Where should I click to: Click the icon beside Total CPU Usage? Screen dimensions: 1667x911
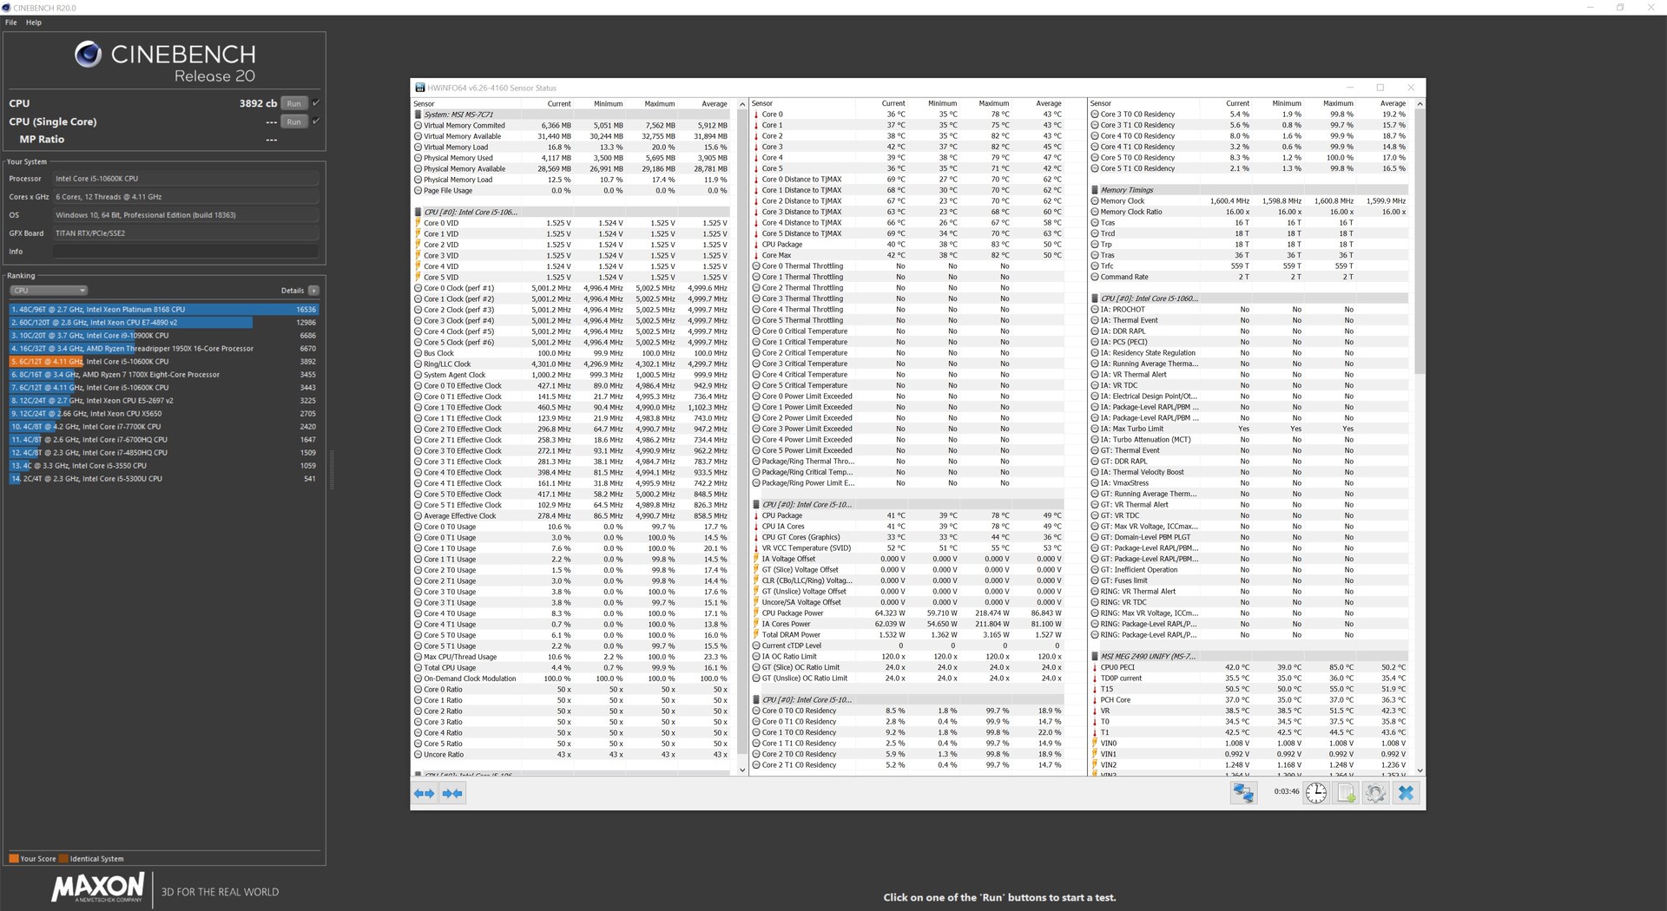pyautogui.click(x=418, y=667)
